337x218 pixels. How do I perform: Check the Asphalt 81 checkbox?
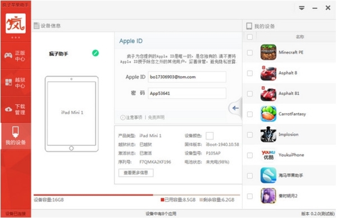[250, 94]
